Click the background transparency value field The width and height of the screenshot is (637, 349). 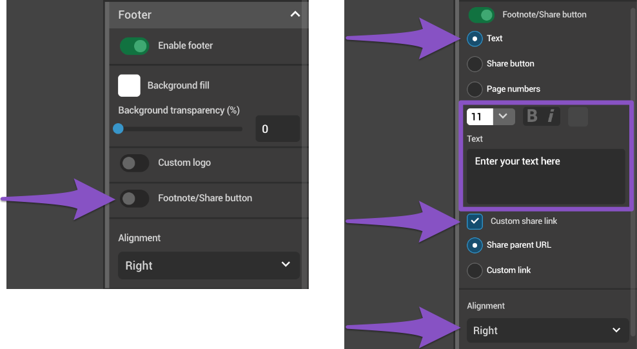[277, 129]
